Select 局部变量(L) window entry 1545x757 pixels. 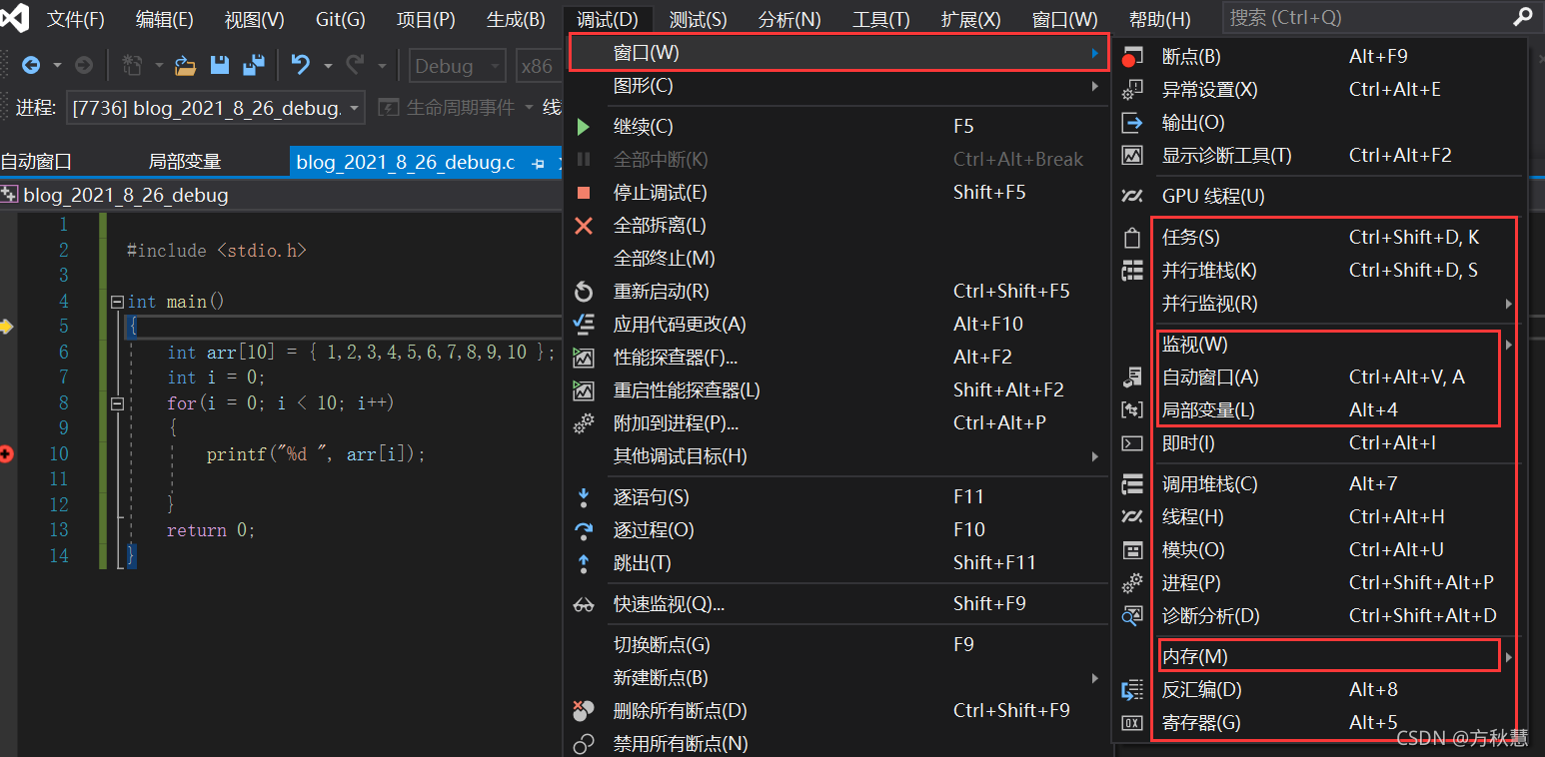tap(1318, 410)
